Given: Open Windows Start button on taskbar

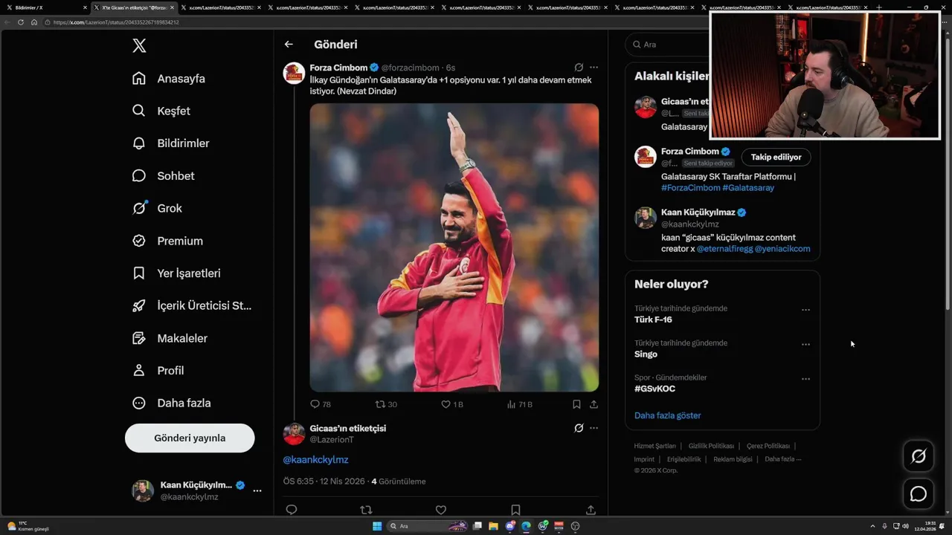Looking at the screenshot, I should [377, 526].
